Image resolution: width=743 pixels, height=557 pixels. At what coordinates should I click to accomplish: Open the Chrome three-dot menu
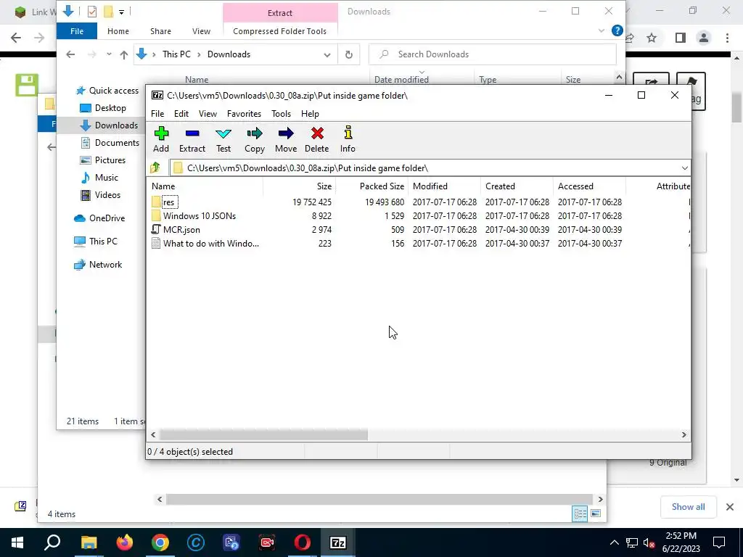pyautogui.click(x=727, y=38)
